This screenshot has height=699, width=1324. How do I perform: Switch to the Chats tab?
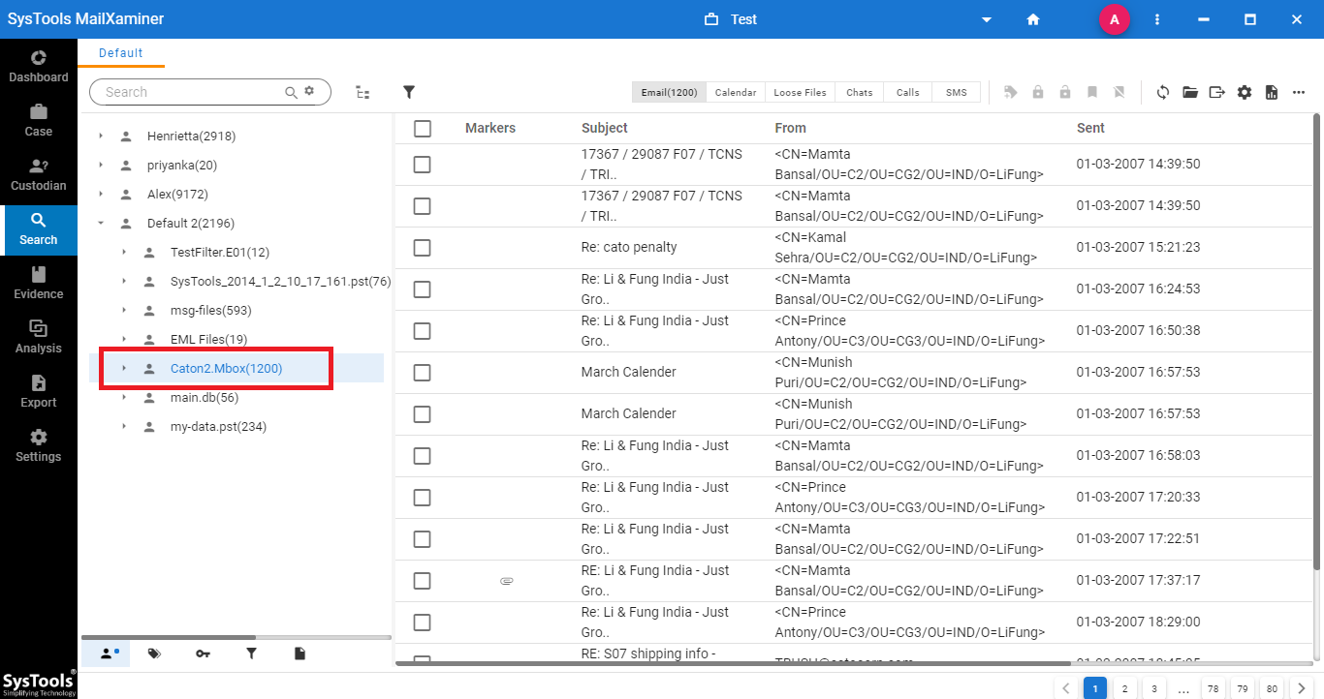860,92
